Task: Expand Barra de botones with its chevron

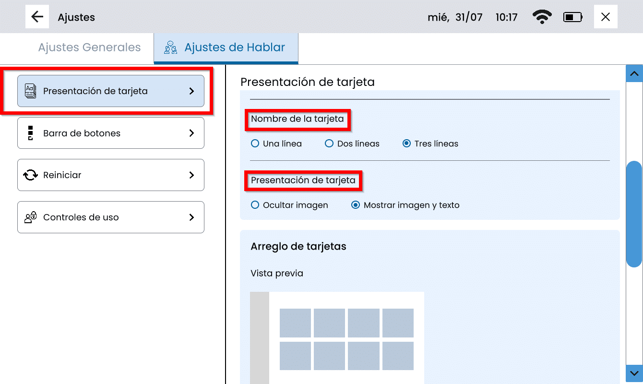Action: click(x=191, y=133)
